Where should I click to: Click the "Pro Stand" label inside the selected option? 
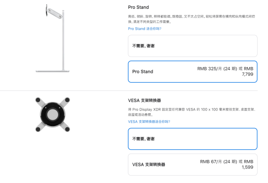click(x=143, y=72)
